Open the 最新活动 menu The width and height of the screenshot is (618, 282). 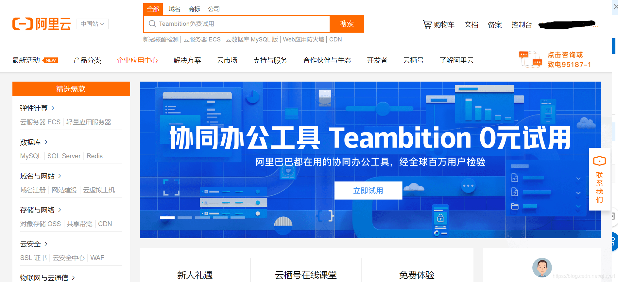[x=26, y=60]
